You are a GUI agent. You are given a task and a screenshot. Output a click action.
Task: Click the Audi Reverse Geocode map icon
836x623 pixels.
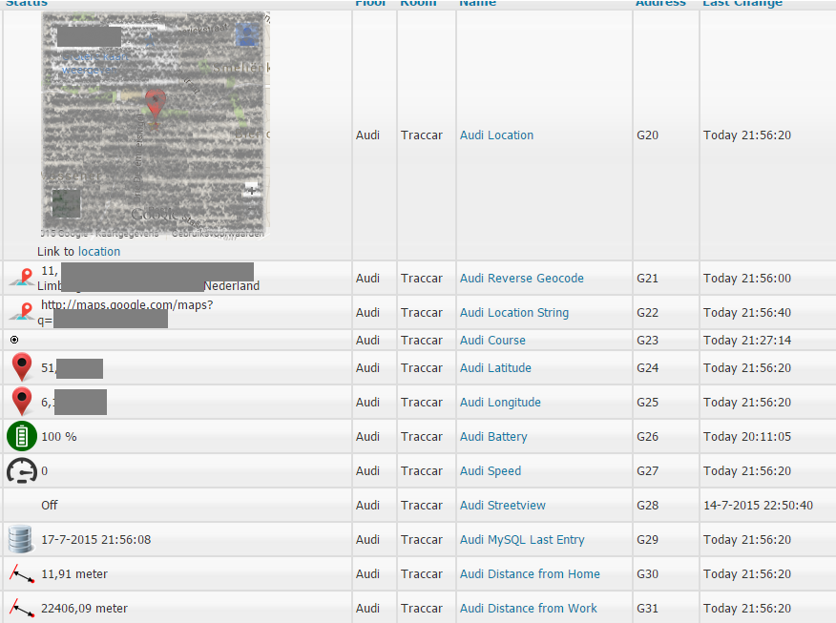[22, 278]
